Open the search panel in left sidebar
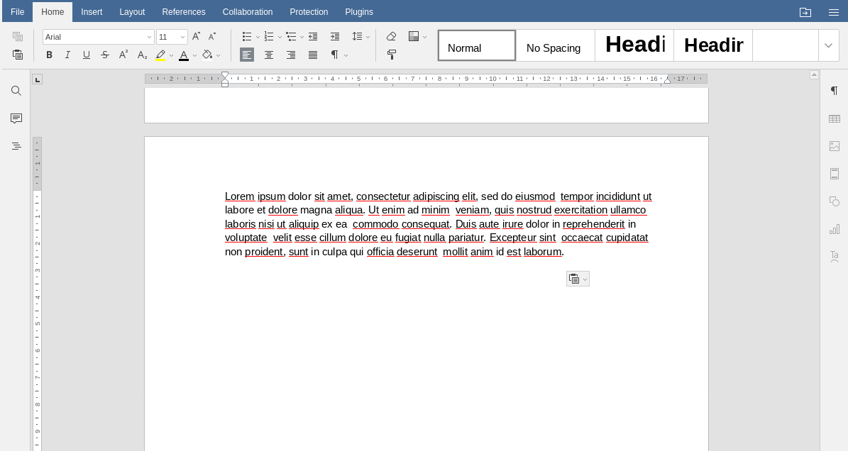848x451 pixels. 16,91
